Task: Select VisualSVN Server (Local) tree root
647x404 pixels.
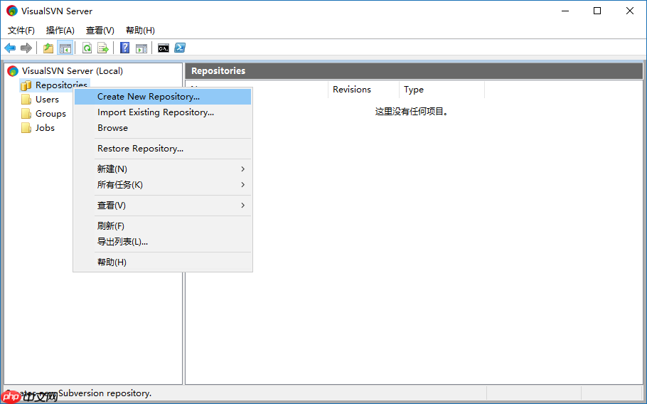Action: [73, 71]
